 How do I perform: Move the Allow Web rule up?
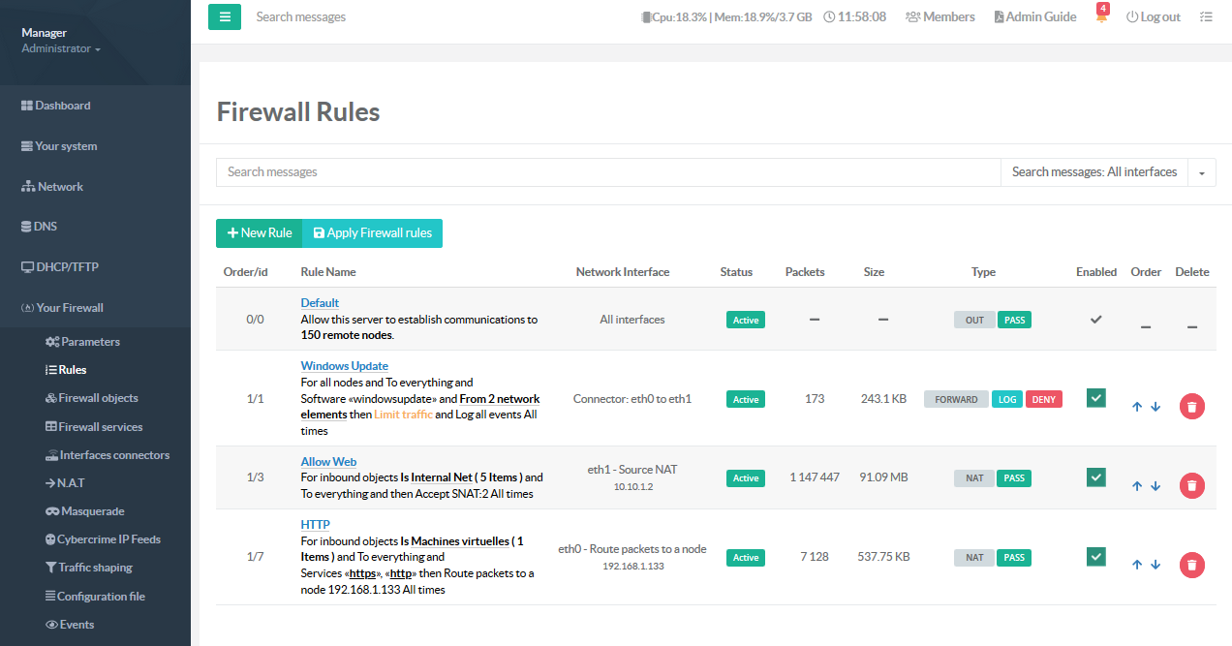pos(1137,486)
